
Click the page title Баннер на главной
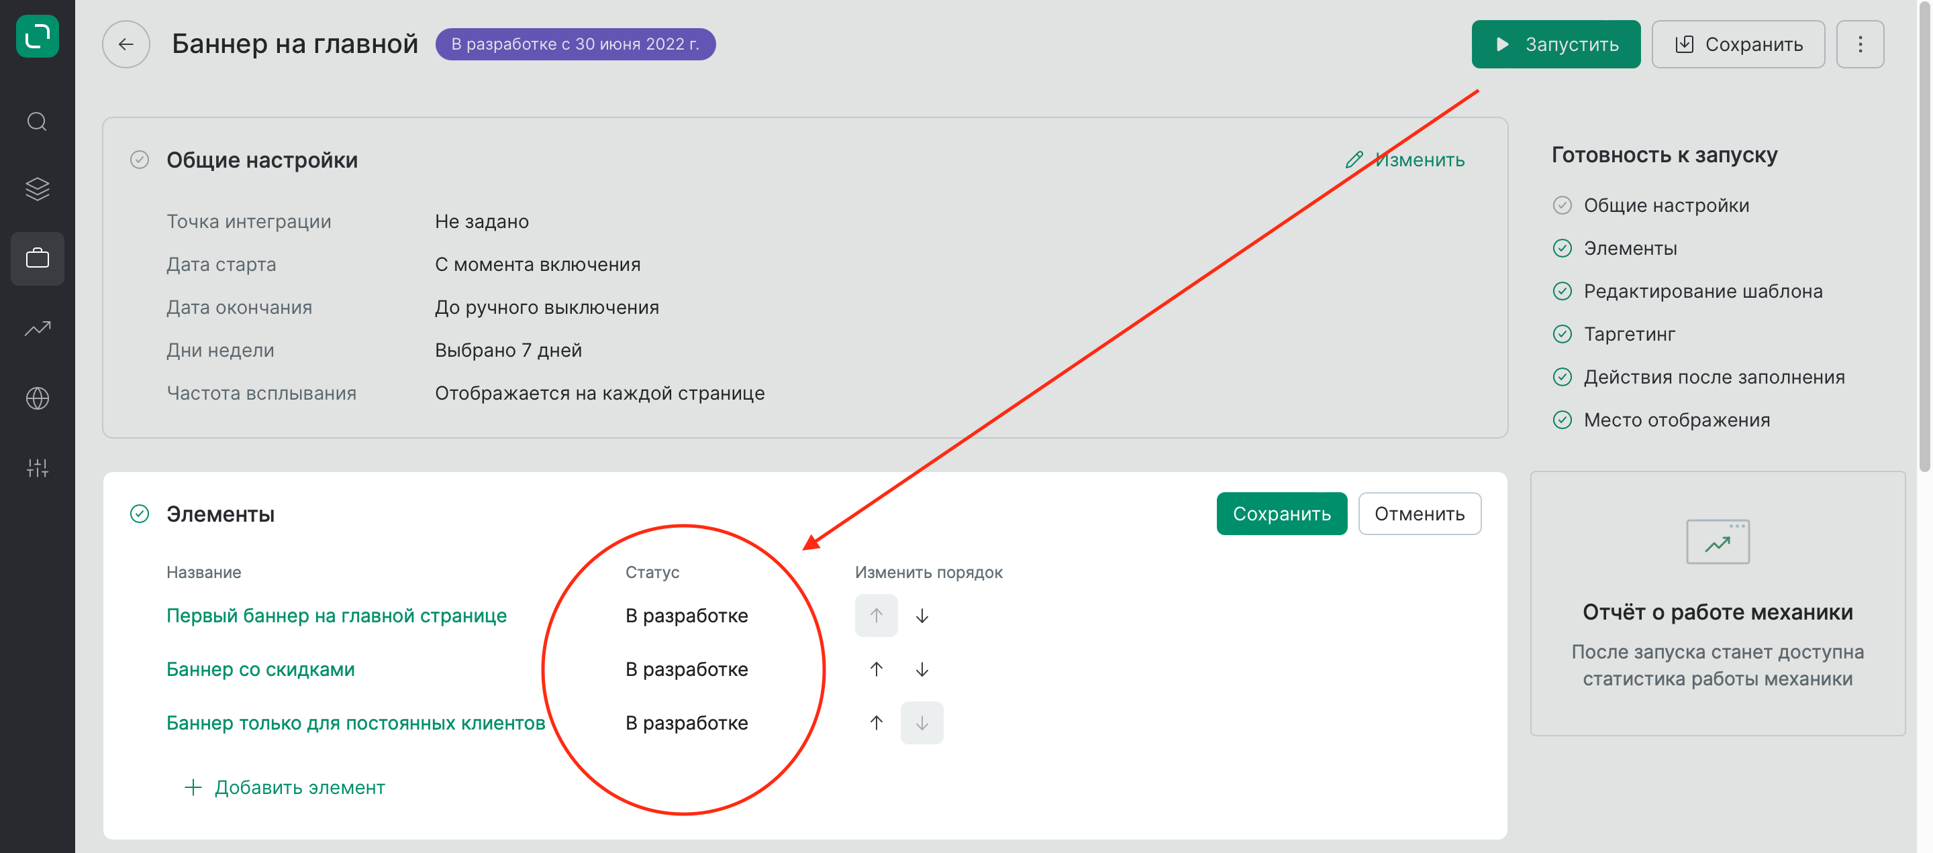pyautogui.click(x=295, y=44)
